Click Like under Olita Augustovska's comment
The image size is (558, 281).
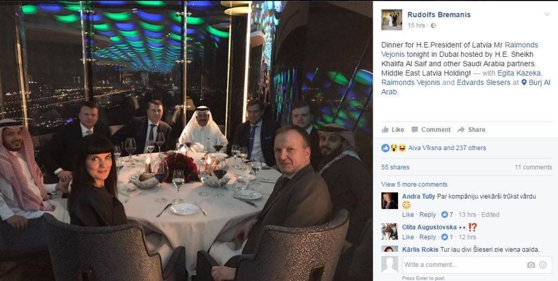pyautogui.click(x=408, y=237)
